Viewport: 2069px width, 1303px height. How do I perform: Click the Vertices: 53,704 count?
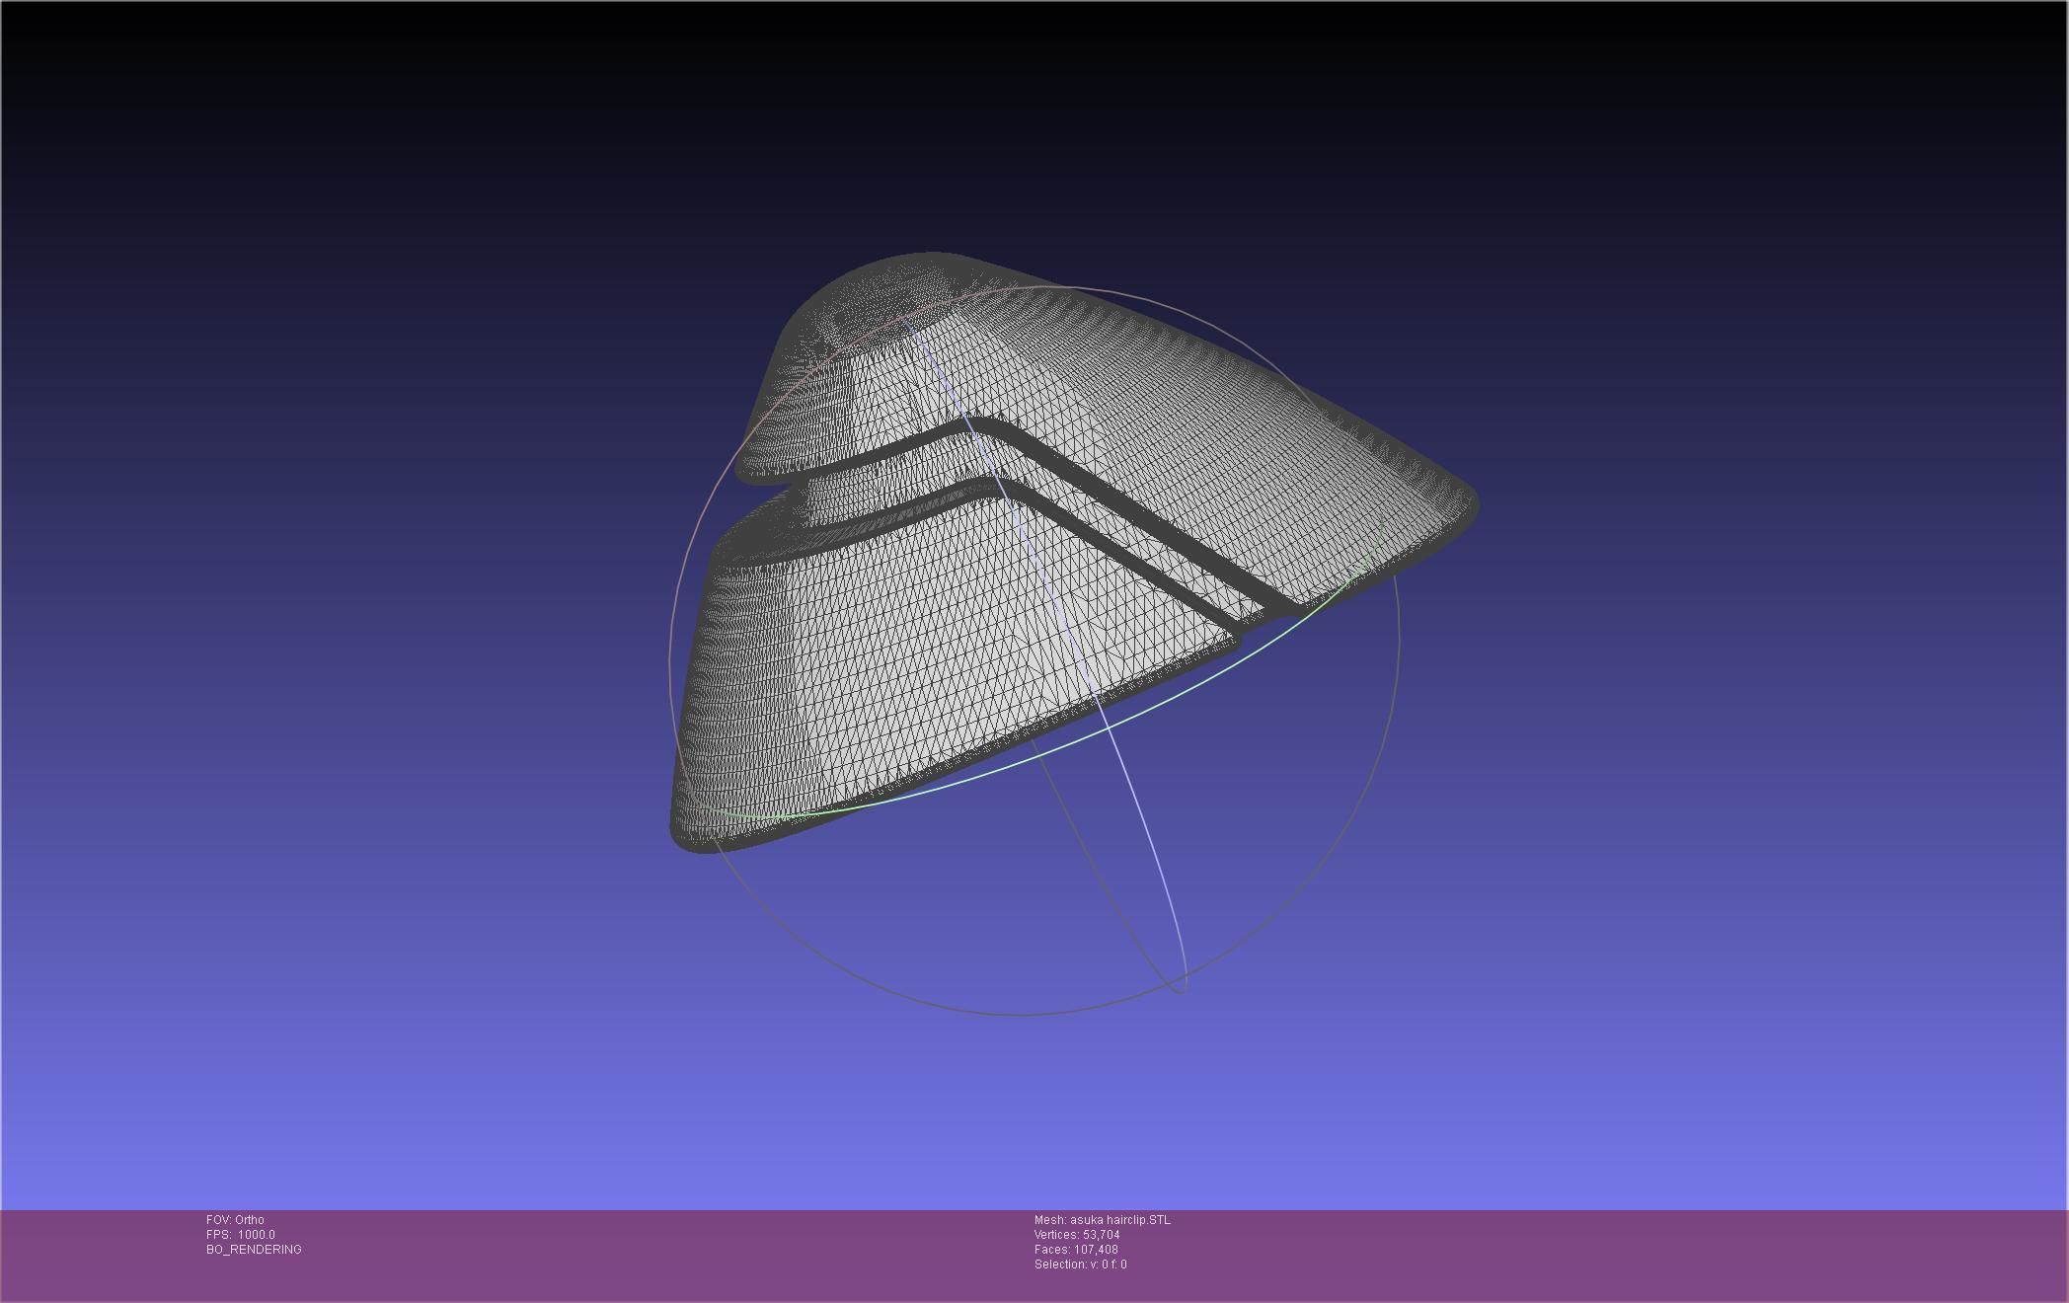coord(1076,1235)
